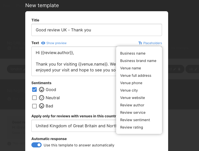Click the Bad sad face icon
The height and width of the screenshot is (151, 199).
42,106
